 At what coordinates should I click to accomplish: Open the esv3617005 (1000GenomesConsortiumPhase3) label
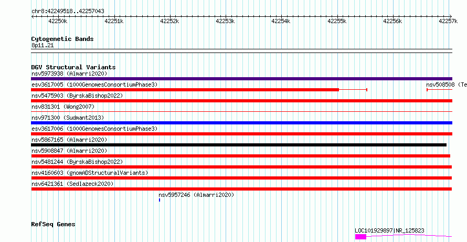(94, 85)
